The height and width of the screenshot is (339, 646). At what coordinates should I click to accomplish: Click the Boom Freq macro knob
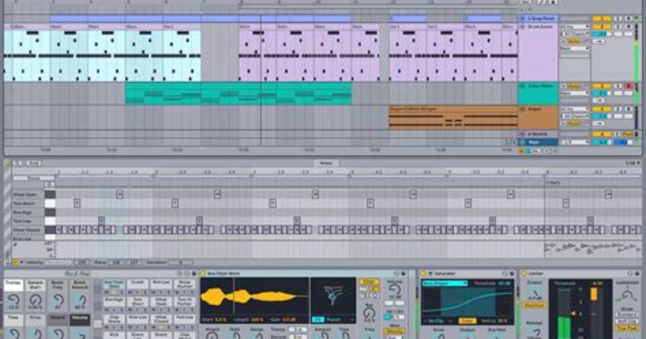pyautogui.click(x=58, y=300)
